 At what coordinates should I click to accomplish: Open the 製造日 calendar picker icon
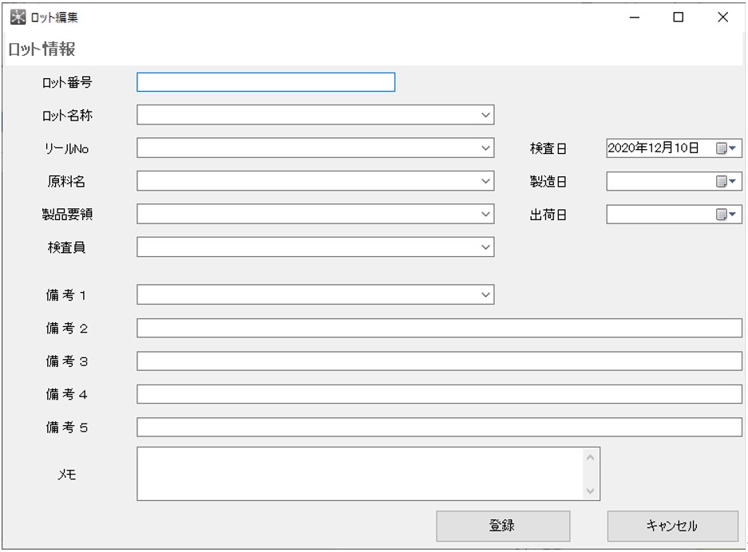pos(725,182)
